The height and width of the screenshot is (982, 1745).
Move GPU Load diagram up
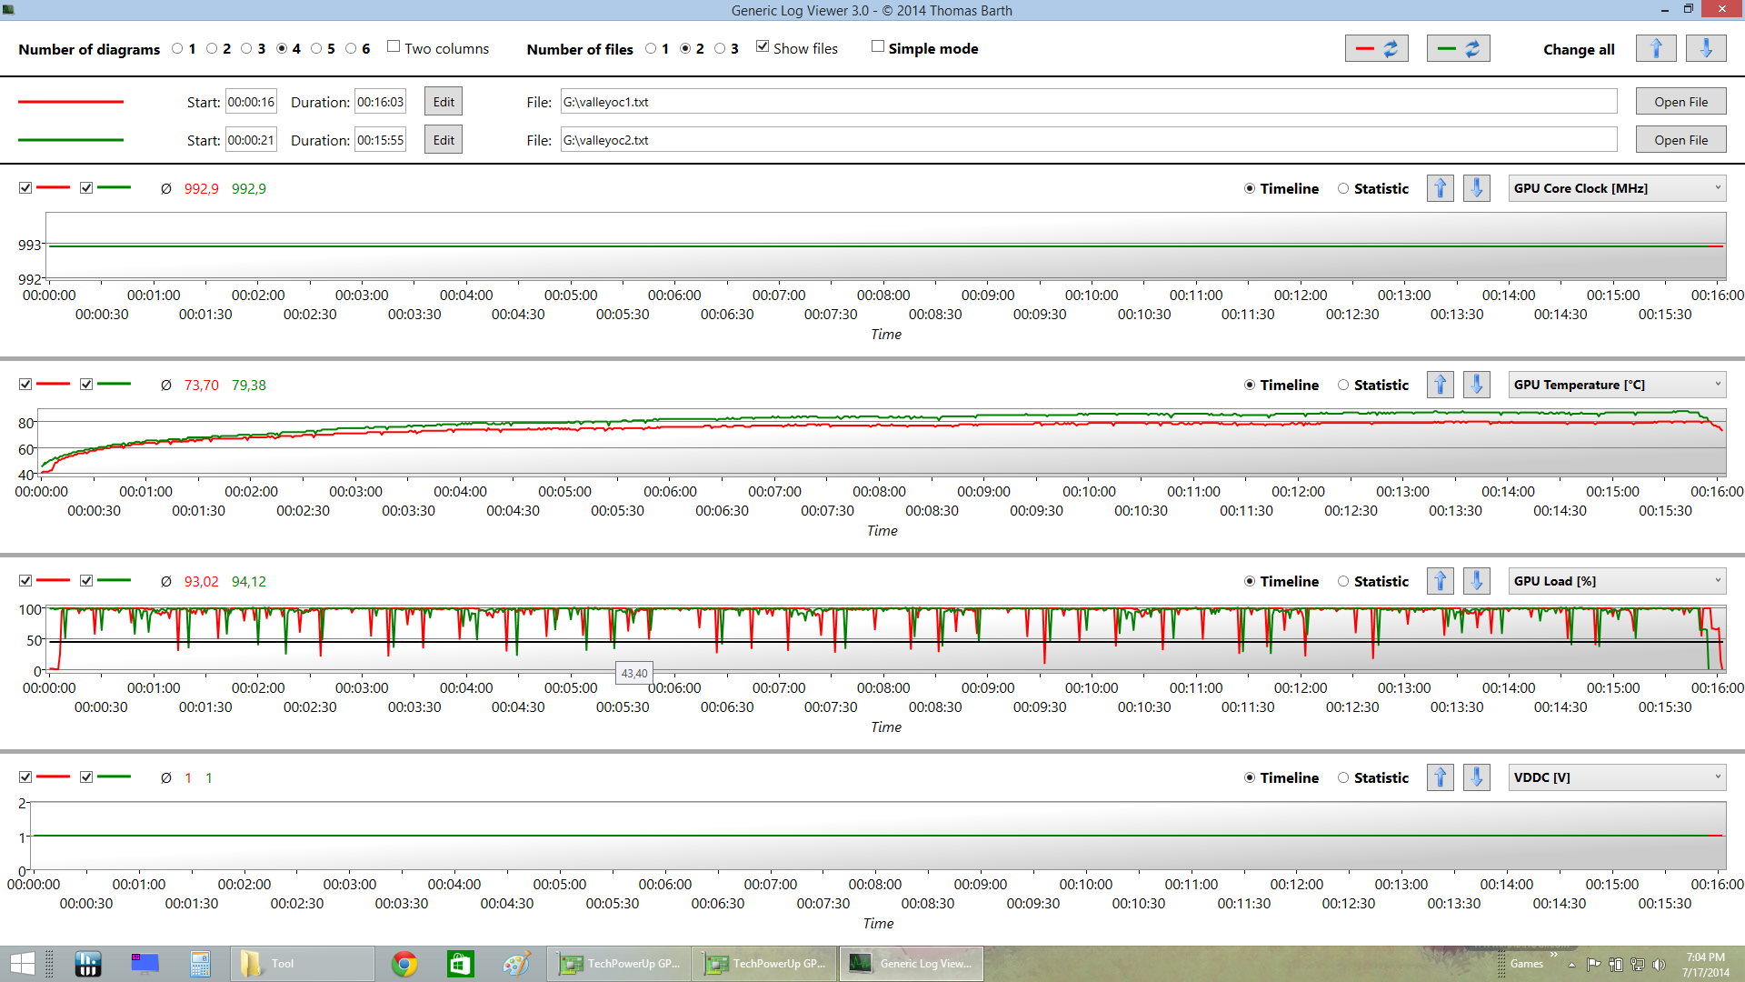point(1441,581)
